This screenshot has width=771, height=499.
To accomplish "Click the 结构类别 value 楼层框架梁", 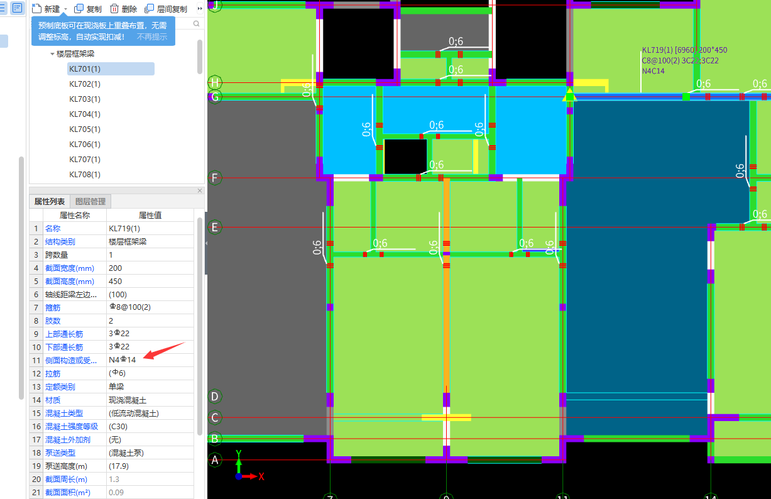I will [150, 241].
